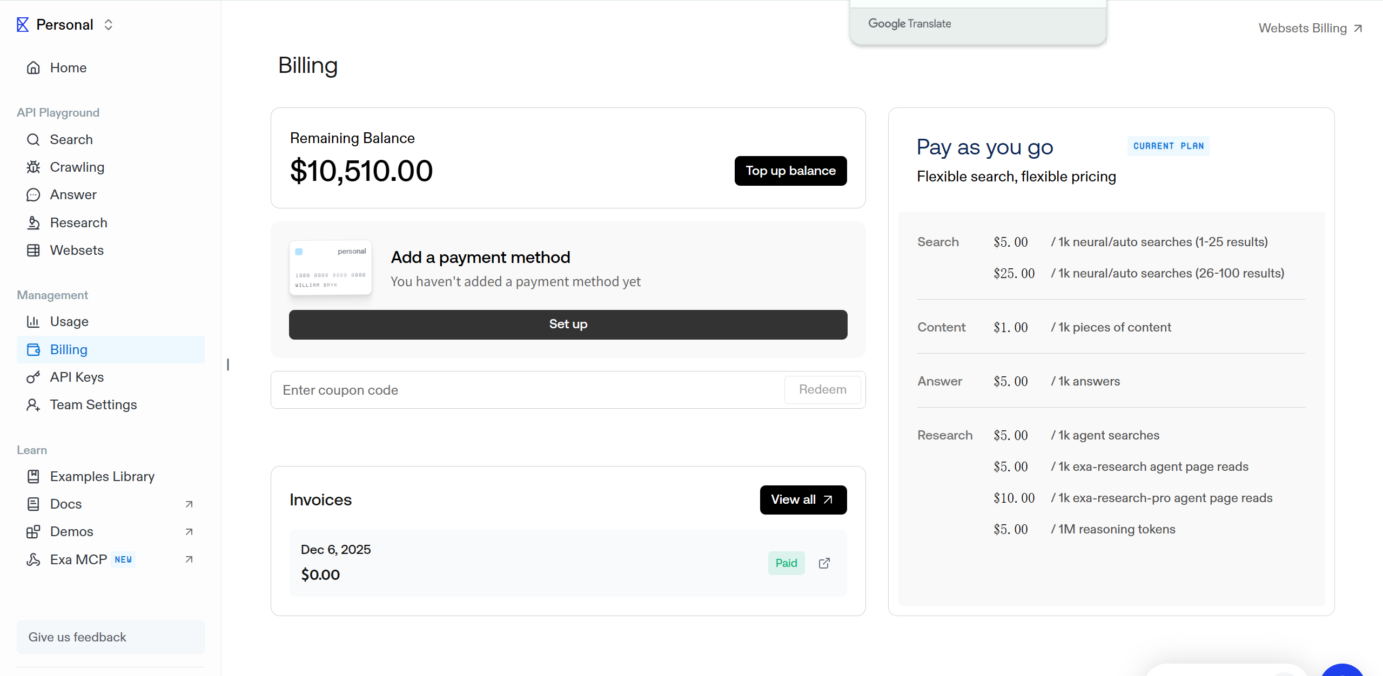The width and height of the screenshot is (1383, 676).
Task: Click the Demos grid icon
Action: pos(33,532)
